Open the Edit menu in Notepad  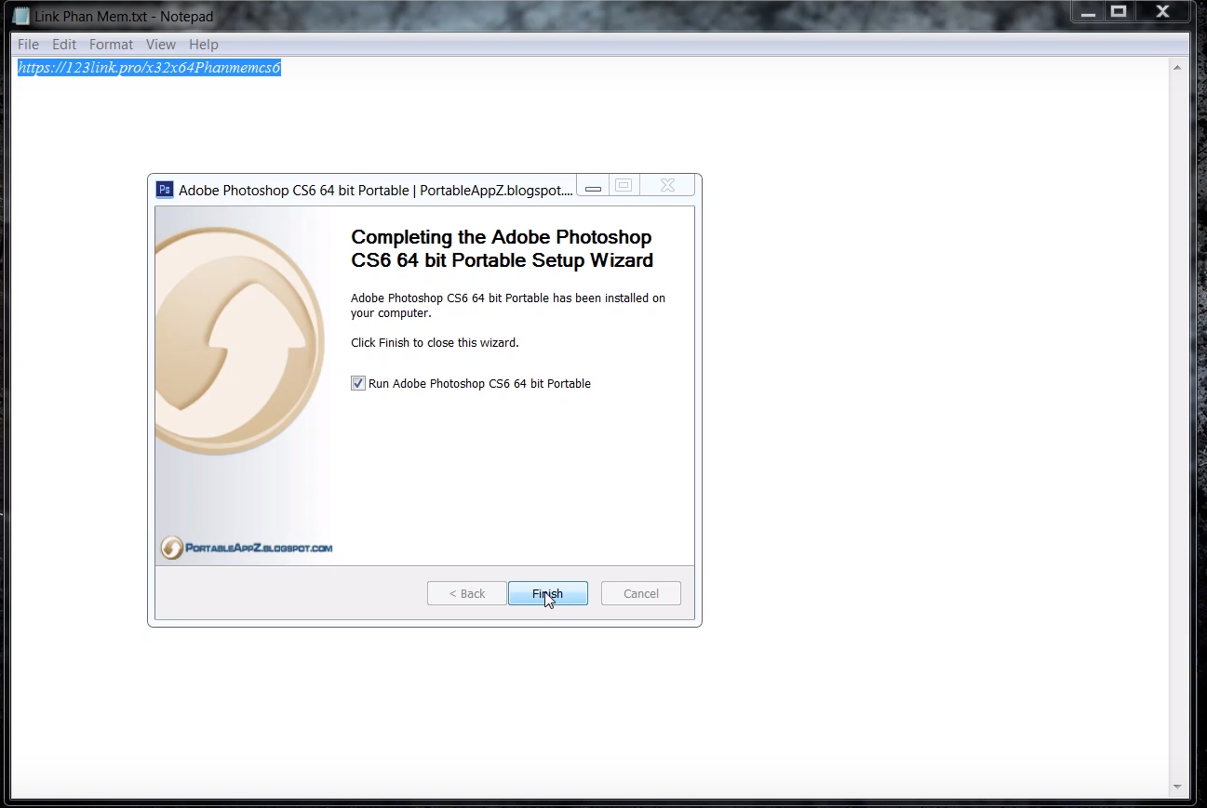click(x=64, y=45)
